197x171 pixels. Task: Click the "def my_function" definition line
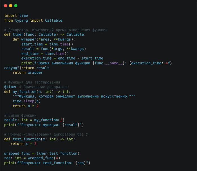38,92
